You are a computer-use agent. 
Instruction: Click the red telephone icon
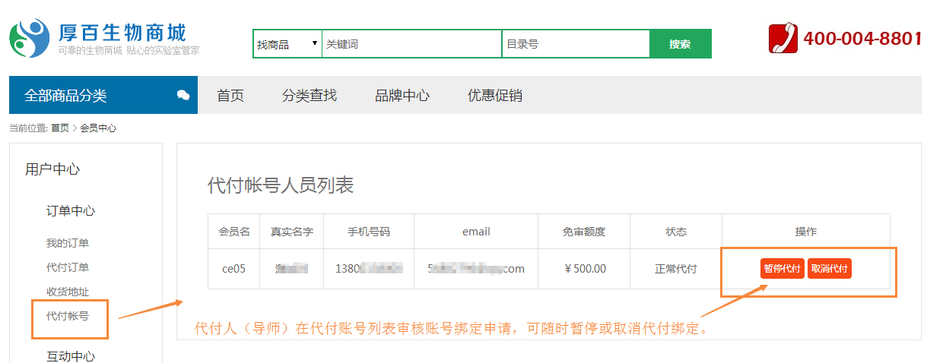pyautogui.click(x=783, y=38)
